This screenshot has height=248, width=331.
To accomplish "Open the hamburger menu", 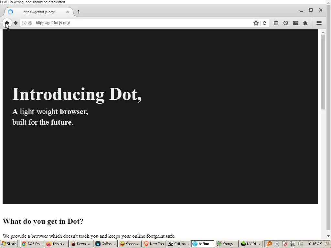I will [x=319, y=23].
